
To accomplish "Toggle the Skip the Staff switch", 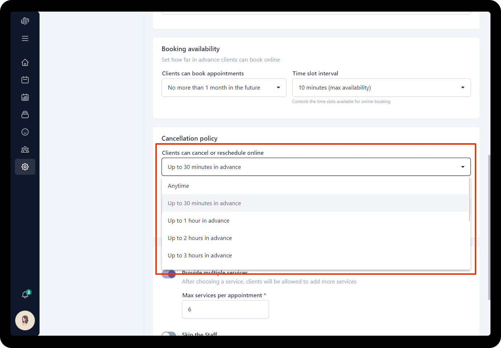I will pos(169,334).
